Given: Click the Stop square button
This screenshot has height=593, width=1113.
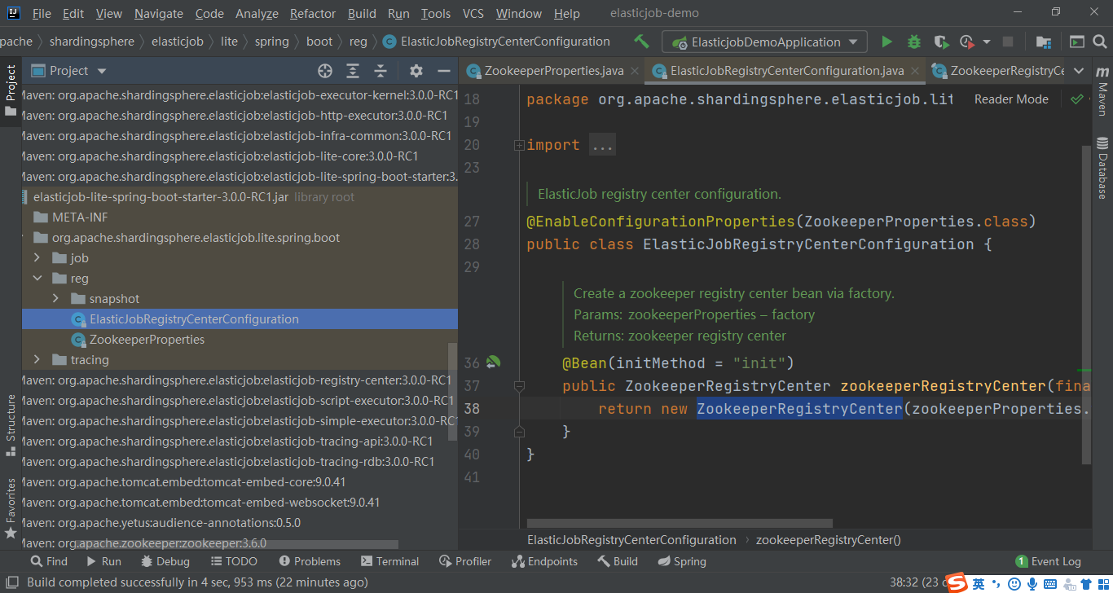Looking at the screenshot, I should click(1008, 42).
